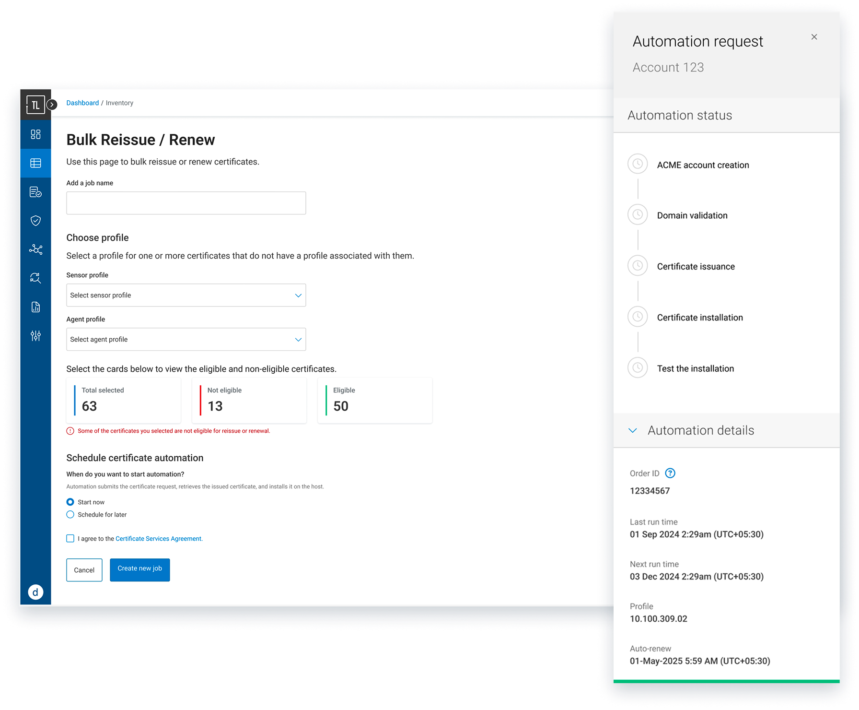Open the reports document icon in sidebar
859x710 pixels.
(x=35, y=307)
